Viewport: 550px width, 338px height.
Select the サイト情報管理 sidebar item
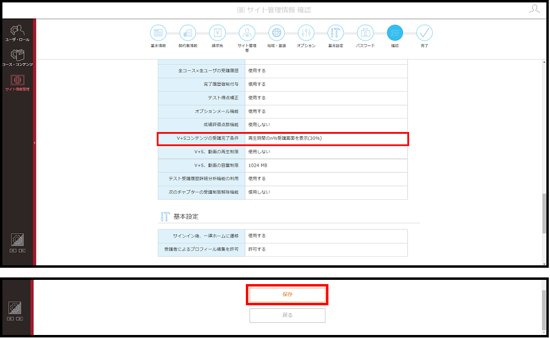(x=17, y=83)
